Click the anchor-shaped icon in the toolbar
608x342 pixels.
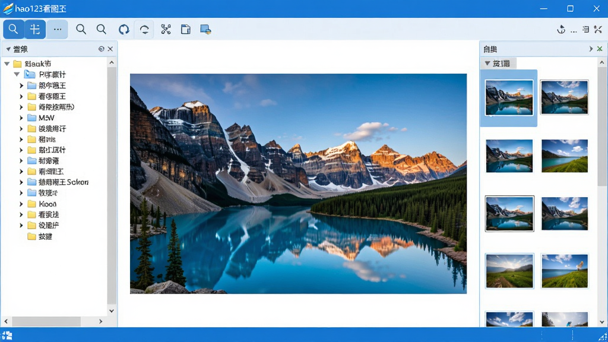[561, 29]
